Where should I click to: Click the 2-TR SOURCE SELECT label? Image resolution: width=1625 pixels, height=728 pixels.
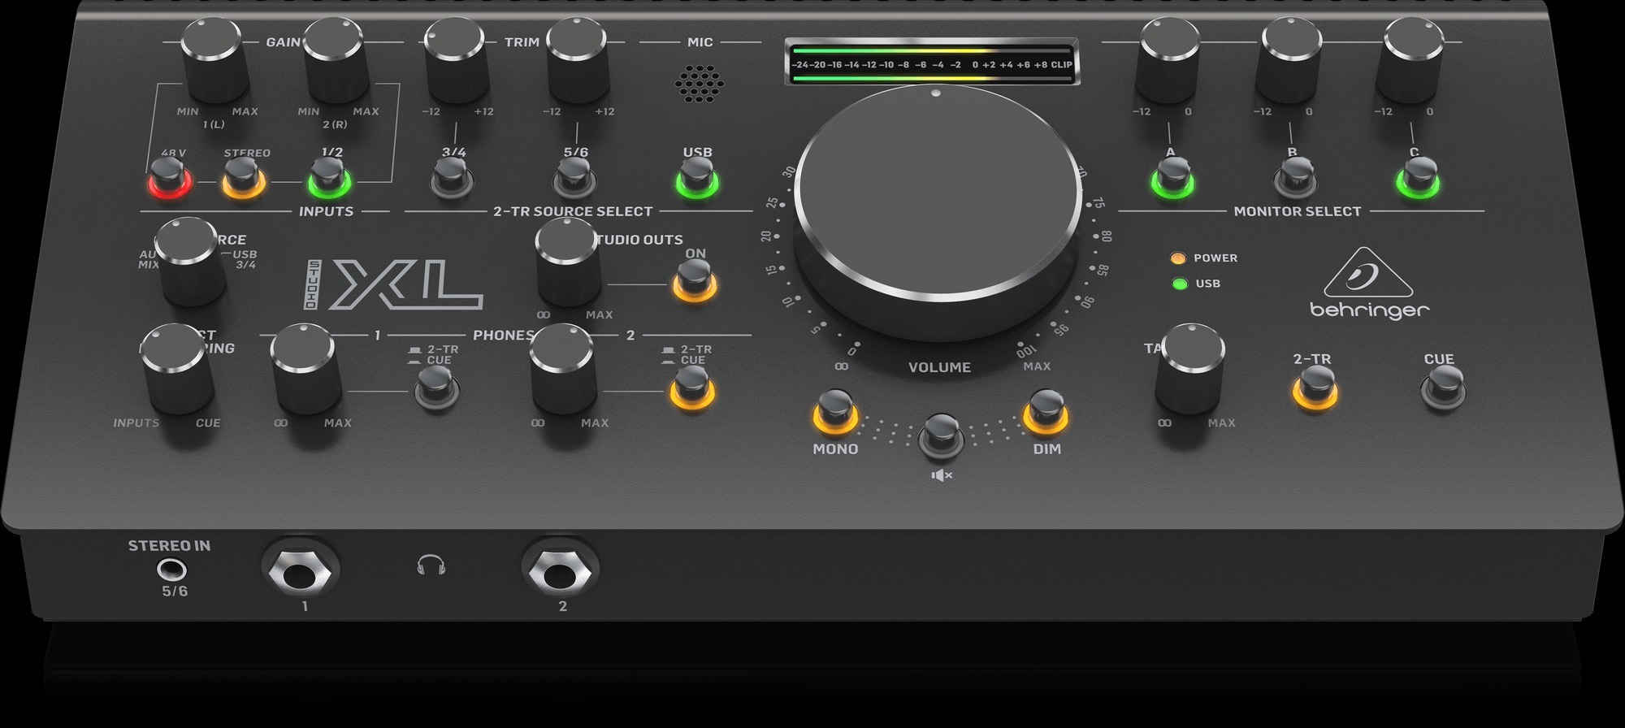point(573,211)
